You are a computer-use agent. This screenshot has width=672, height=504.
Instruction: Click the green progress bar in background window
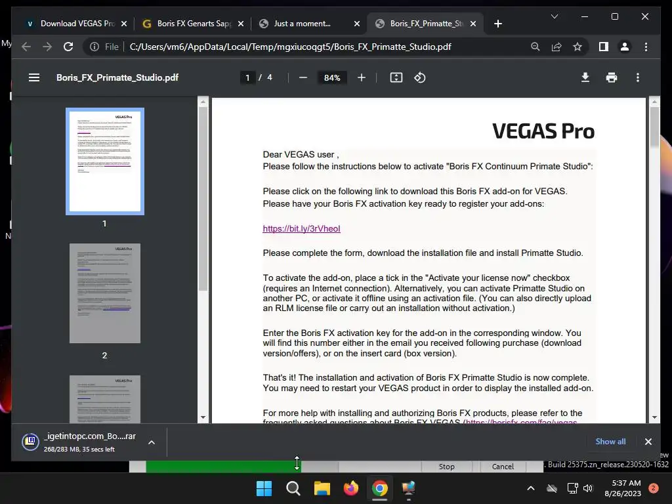coord(223,467)
